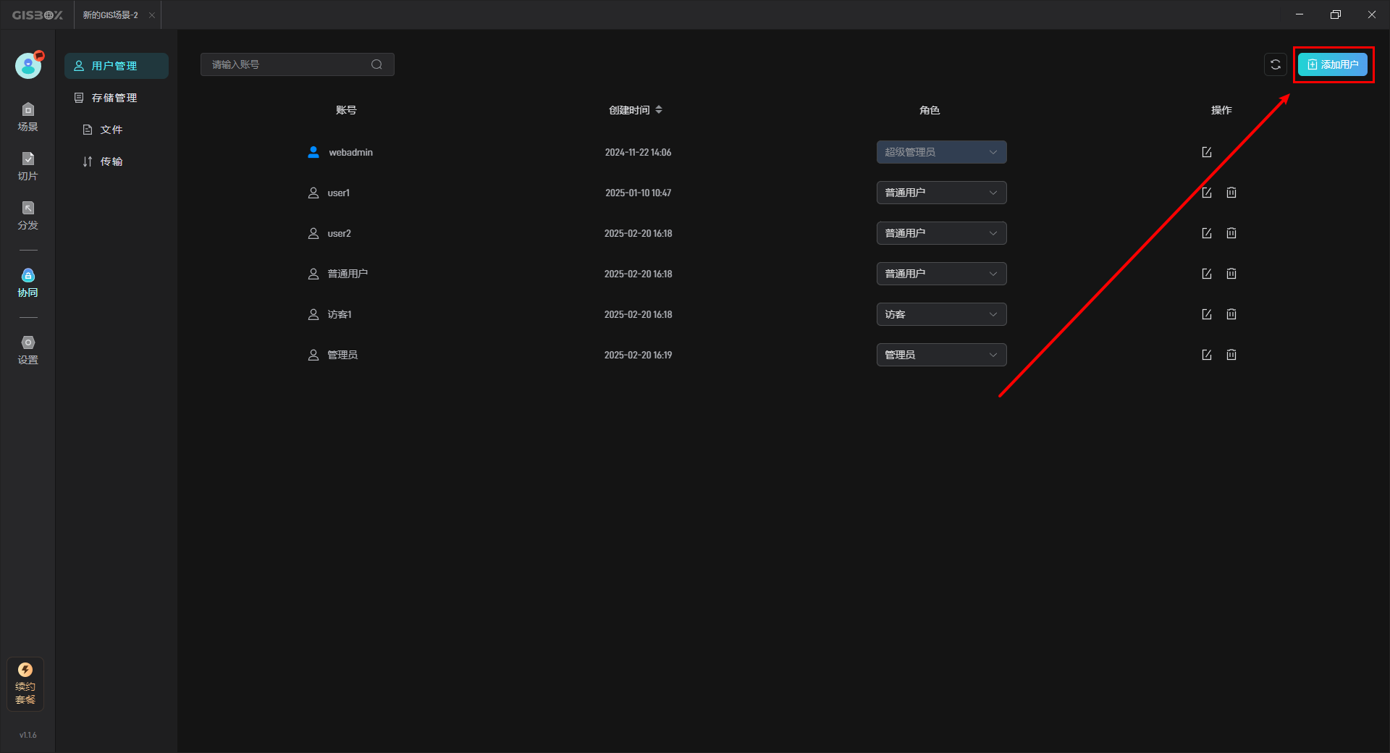The image size is (1390, 753).
Task: Open the role dropdown for 访客1
Action: pos(942,314)
